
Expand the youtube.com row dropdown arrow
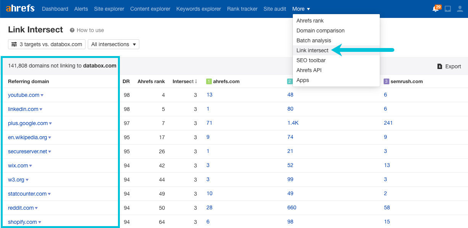(42, 95)
